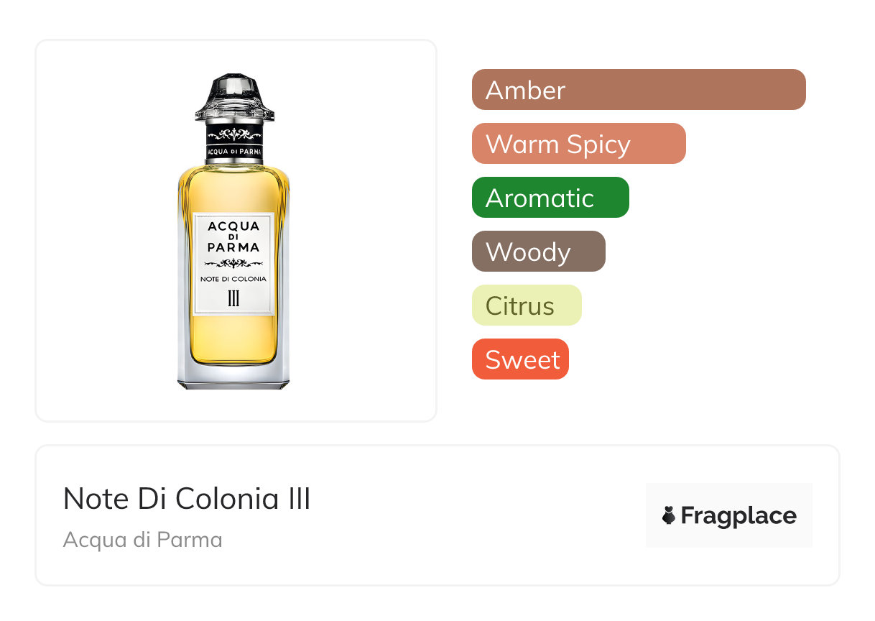Open the Fragplace wordmark link

click(x=738, y=515)
